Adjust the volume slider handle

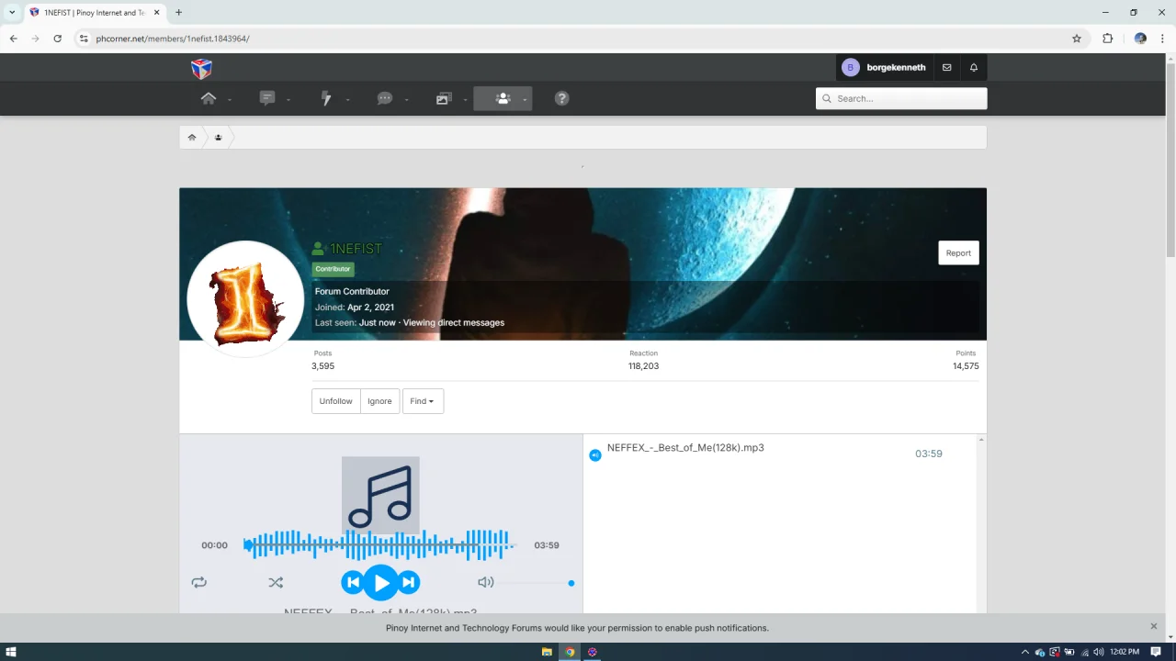(571, 583)
